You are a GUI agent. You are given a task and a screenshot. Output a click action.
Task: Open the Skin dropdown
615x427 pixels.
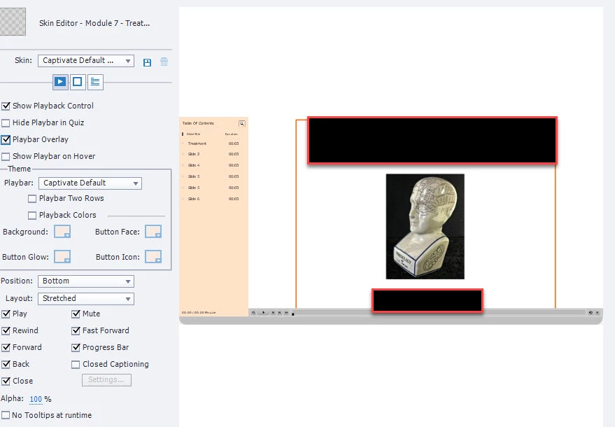point(86,61)
